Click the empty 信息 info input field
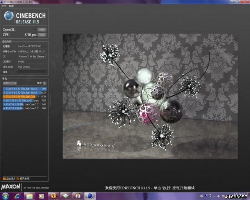 32,72
